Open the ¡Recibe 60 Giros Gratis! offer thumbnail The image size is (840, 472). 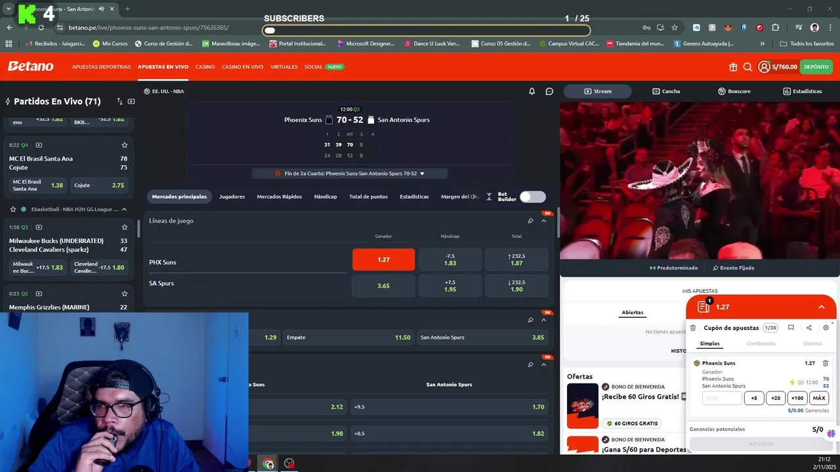(583, 406)
